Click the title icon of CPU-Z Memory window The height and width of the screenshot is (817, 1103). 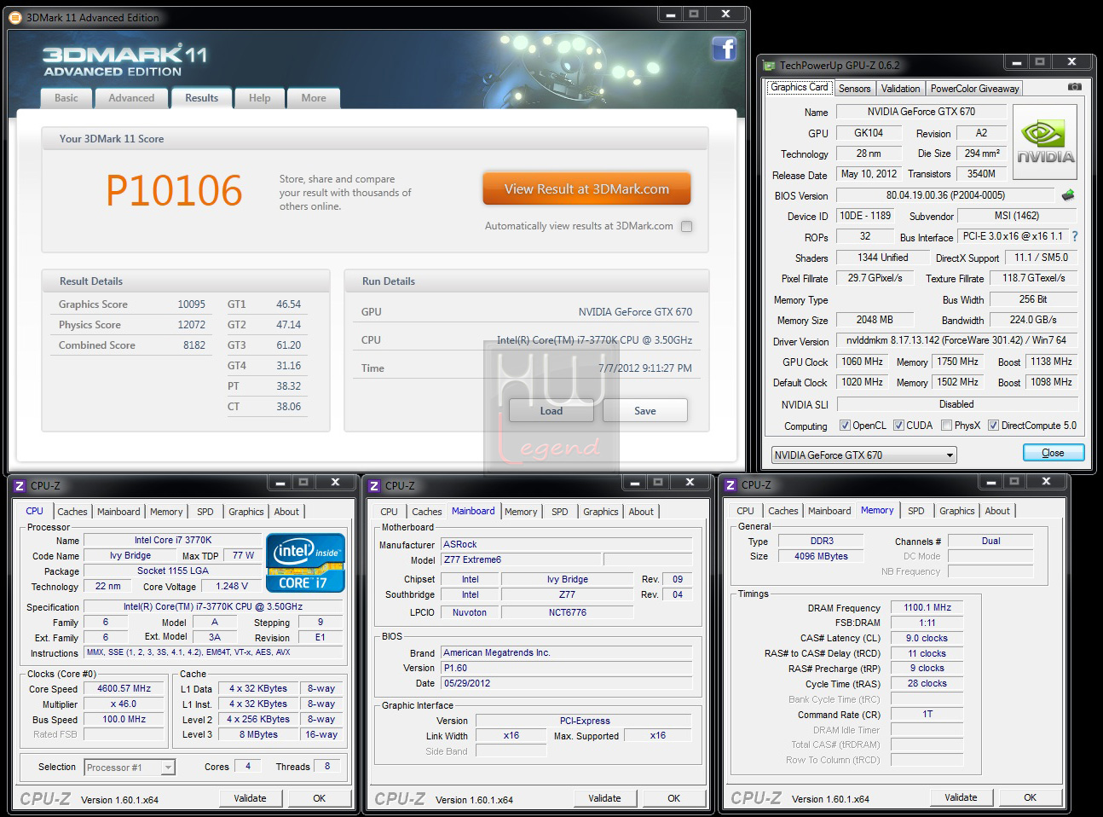731,485
